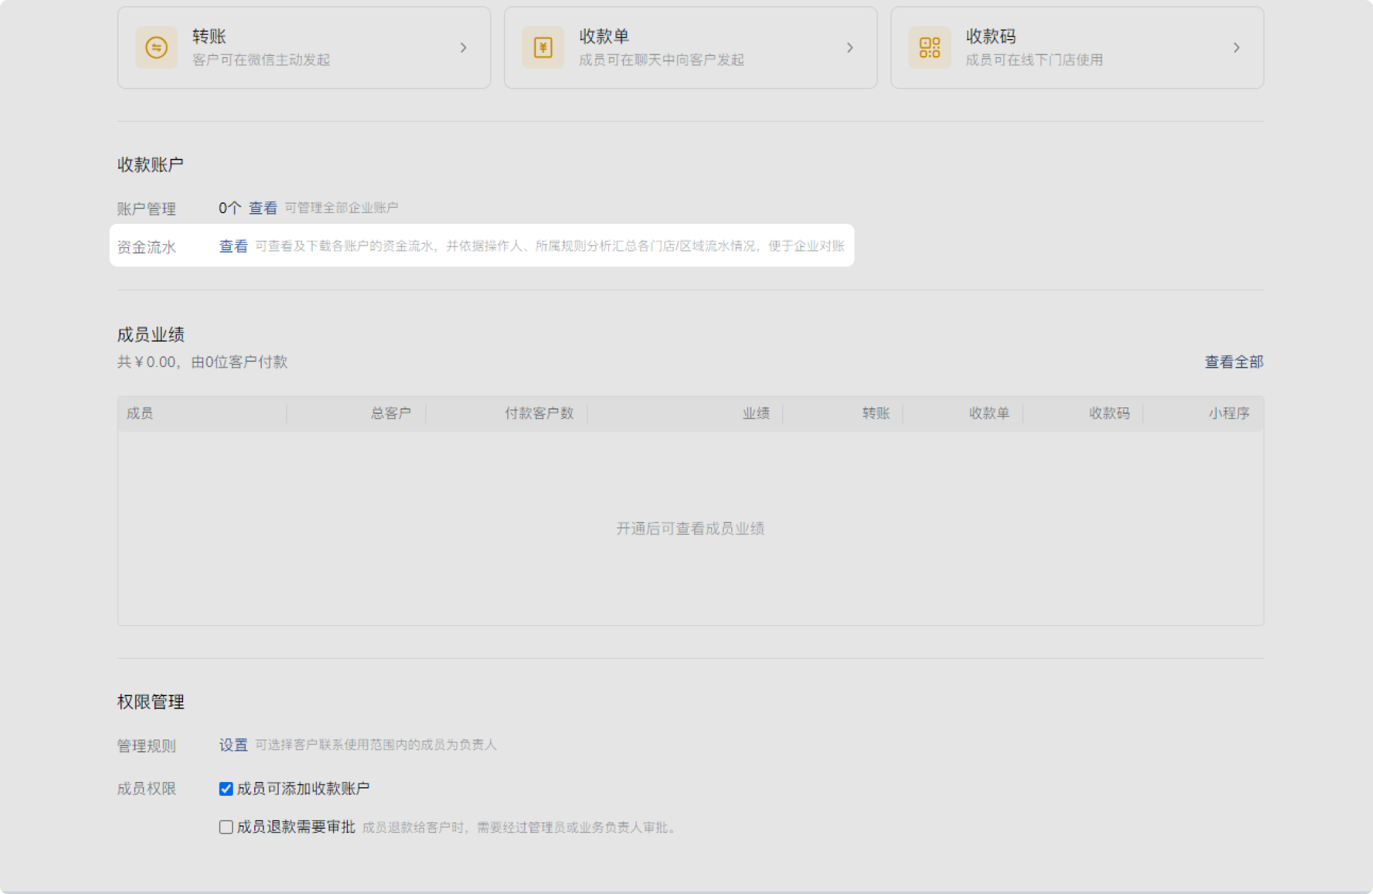This screenshot has width=1373, height=894.
Task: Open 查看 link for 资金流水
Action: [233, 246]
